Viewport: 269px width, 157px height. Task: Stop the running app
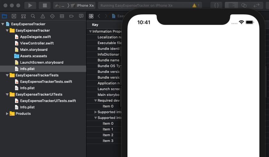click(45, 5)
